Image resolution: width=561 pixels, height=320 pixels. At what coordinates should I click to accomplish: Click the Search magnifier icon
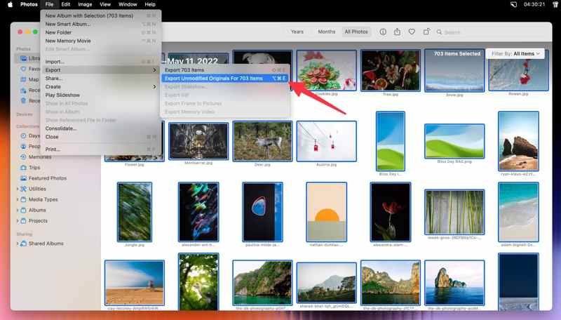tap(439, 32)
